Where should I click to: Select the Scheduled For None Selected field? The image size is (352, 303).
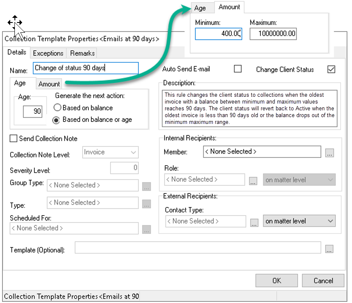(74, 228)
